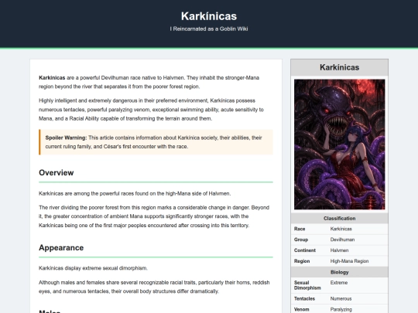
Task: Click the 'Spoiler Warning:' notice text
Action: tap(66, 138)
